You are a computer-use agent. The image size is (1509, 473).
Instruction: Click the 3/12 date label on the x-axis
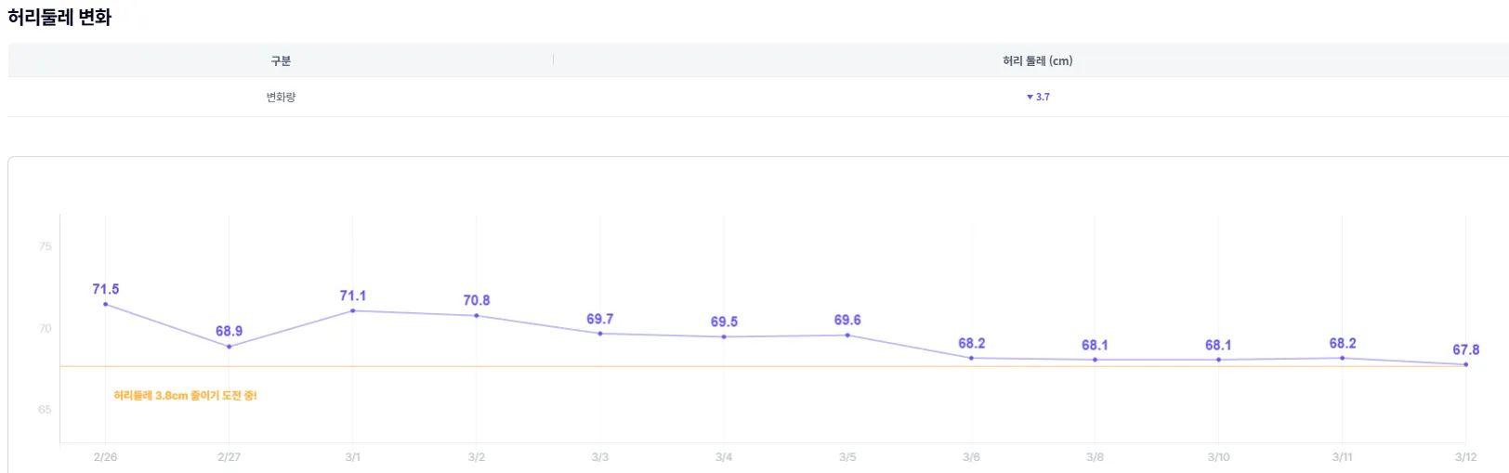[x=1465, y=457]
